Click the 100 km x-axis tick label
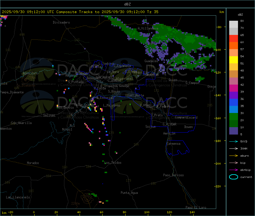 click(147, 212)
